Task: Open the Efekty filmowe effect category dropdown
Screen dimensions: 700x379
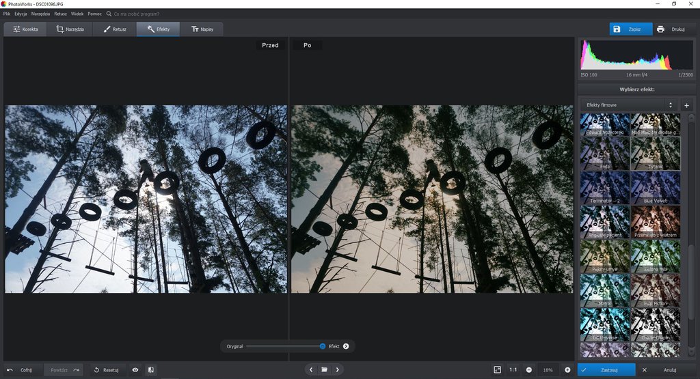Action: [x=629, y=105]
